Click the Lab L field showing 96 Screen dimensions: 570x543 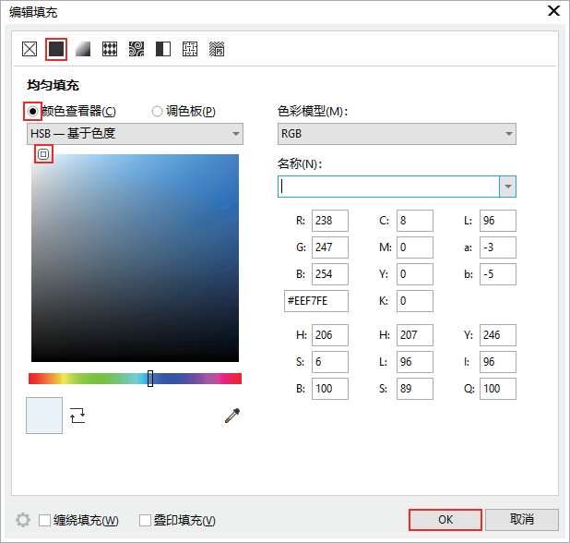(x=498, y=221)
